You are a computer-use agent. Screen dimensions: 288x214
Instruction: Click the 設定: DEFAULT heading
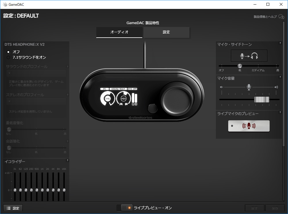21,16
